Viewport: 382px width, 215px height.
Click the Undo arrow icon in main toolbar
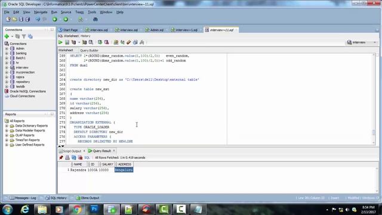[x=38, y=19]
